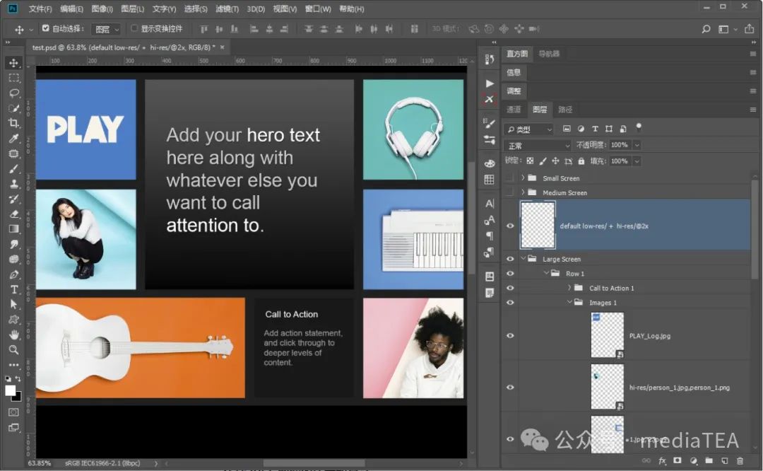Select the Eyedropper tool

(x=13, y=139)
